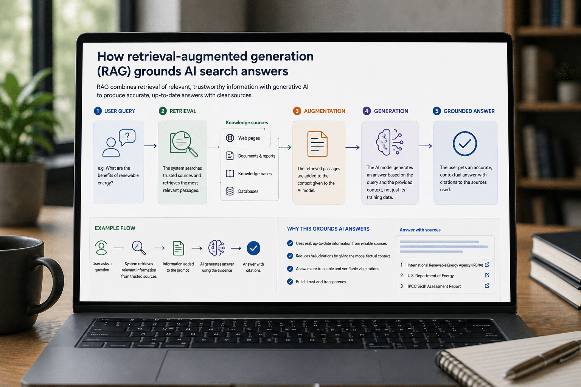Open the U.S. Department of Energy source
This screenshot has width=581, height=387.
tap(445, 276)
